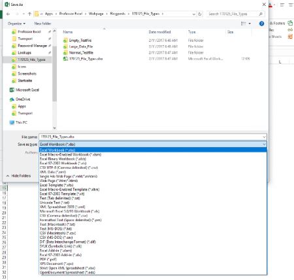Choose Text (Tab delimited) option
294x280 pixels.
153,198
